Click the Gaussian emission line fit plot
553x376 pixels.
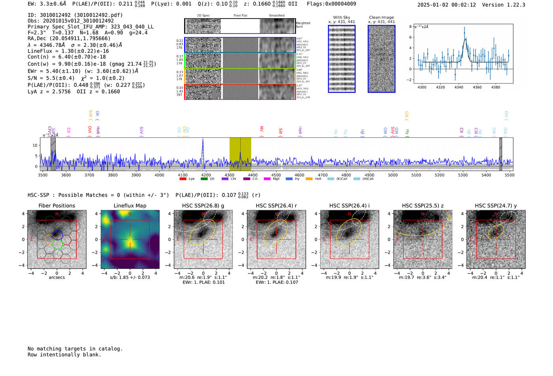pyautogui.click(x=463, y=54)
